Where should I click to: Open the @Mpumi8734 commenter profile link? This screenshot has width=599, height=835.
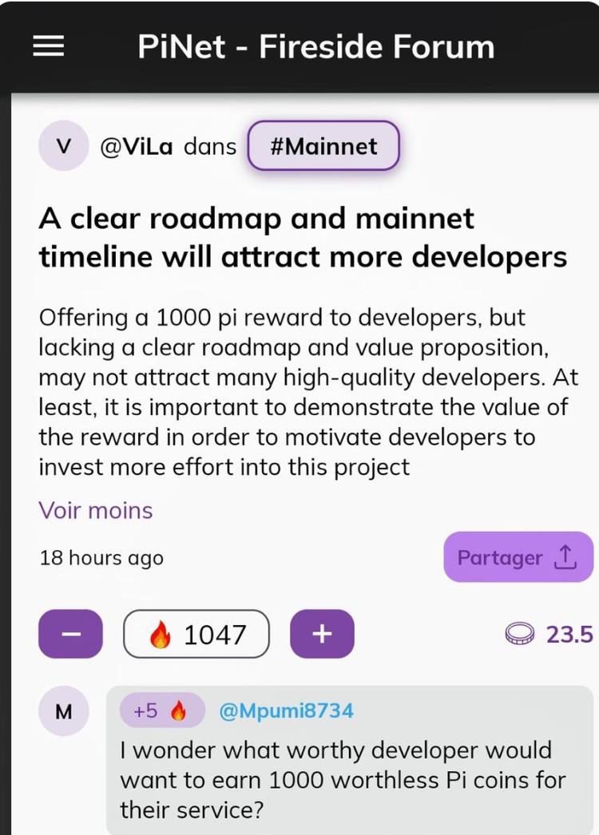(x=286, y=711)
